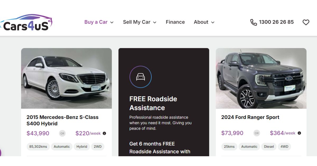Select the 4WD tag on the Ford Ranger
This screenshot has width=317, height=166.
(x=284, y=146)
